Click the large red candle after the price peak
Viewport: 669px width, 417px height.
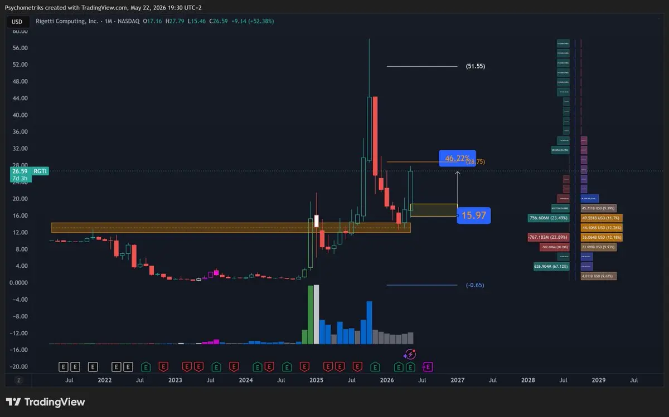click(x=375, y=137)
